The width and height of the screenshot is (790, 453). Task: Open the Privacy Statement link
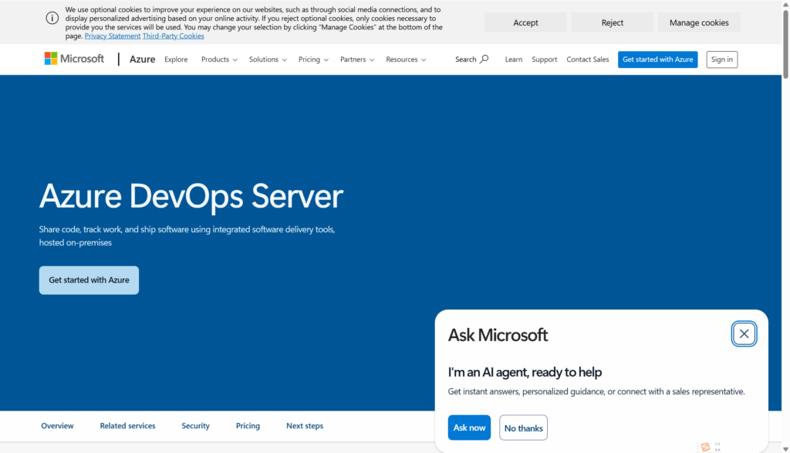coord(113,35)
